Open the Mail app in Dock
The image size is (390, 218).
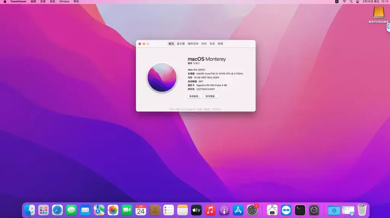(85, 210)
